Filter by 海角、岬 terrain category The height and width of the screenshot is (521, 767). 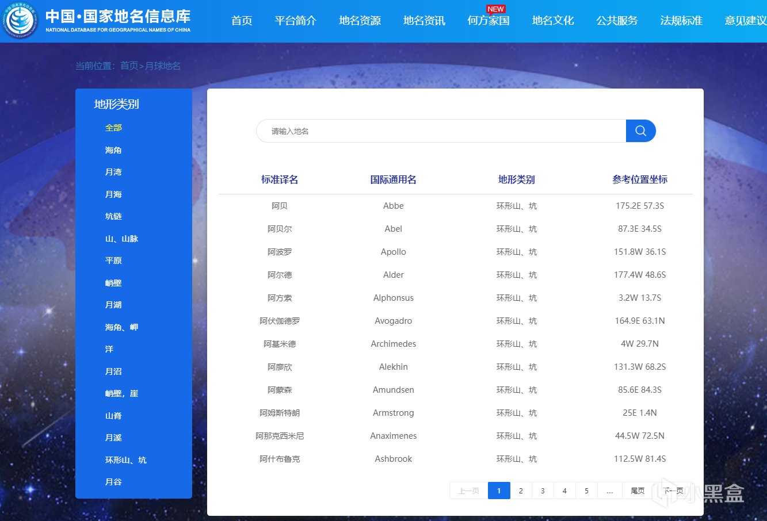click(121, 327)
